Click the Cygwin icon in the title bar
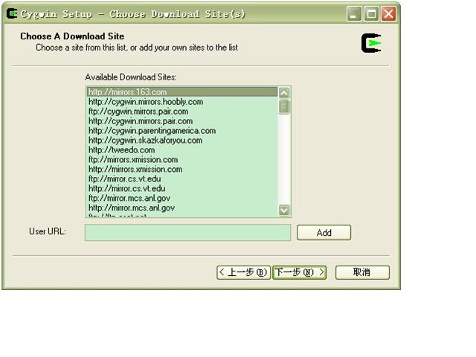Viewport: 476px width, 357px height. (x=12, y=13)
